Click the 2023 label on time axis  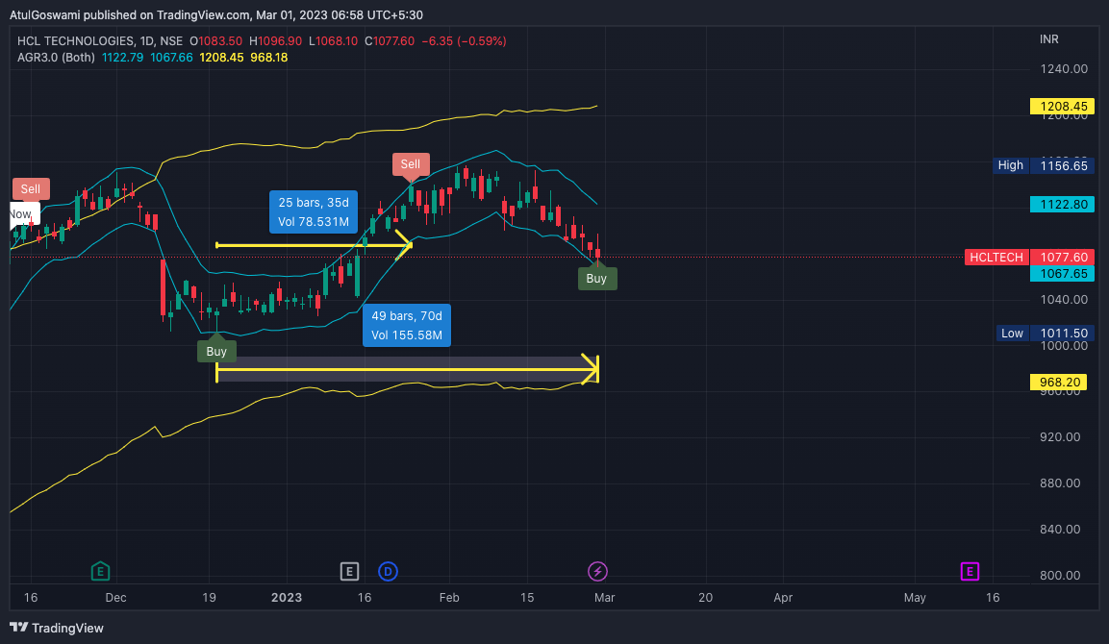point(287,597)
